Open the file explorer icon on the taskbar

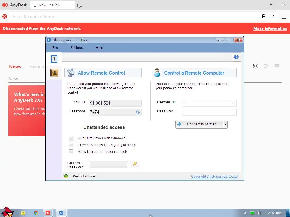tap(23, 213)
